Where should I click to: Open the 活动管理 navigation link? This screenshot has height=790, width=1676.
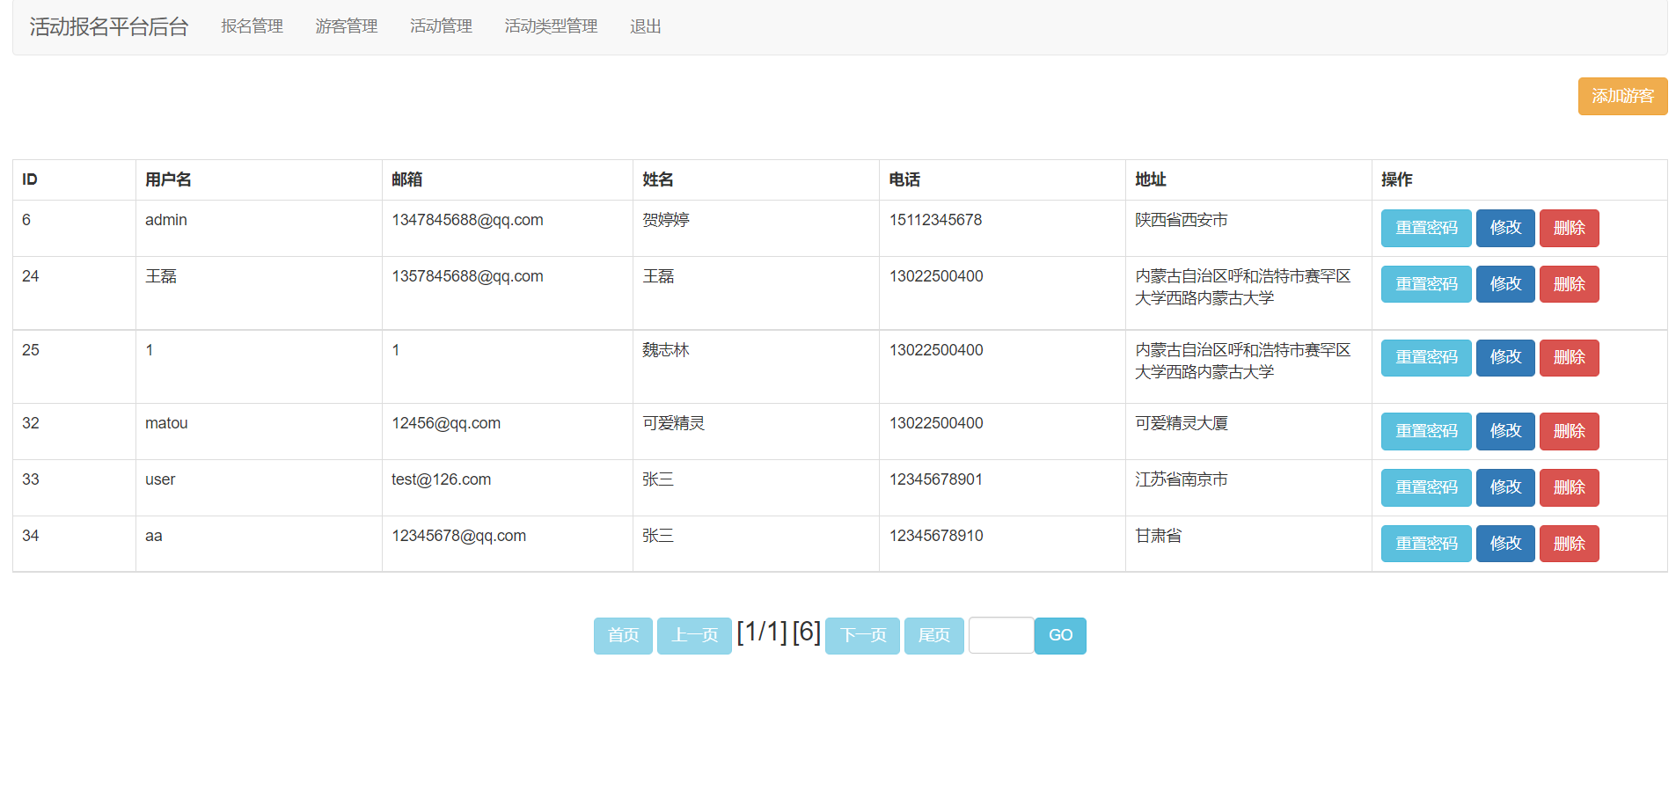[441, 26]
